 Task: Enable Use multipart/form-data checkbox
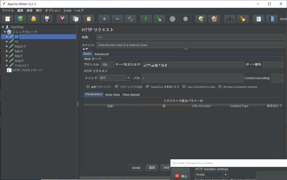pos(184,87)
